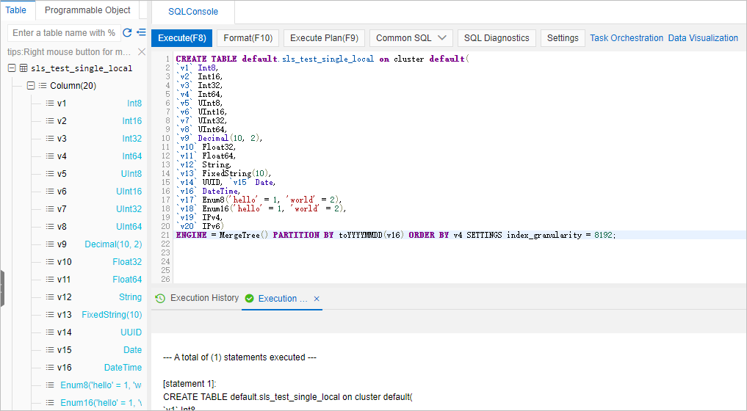
Task: Click the refresh table list icon
Action: coord(127,33)
